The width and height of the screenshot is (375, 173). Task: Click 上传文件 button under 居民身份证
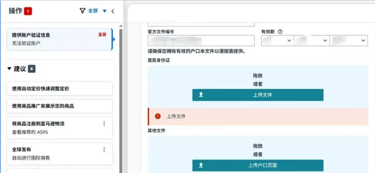click(258, 95)
